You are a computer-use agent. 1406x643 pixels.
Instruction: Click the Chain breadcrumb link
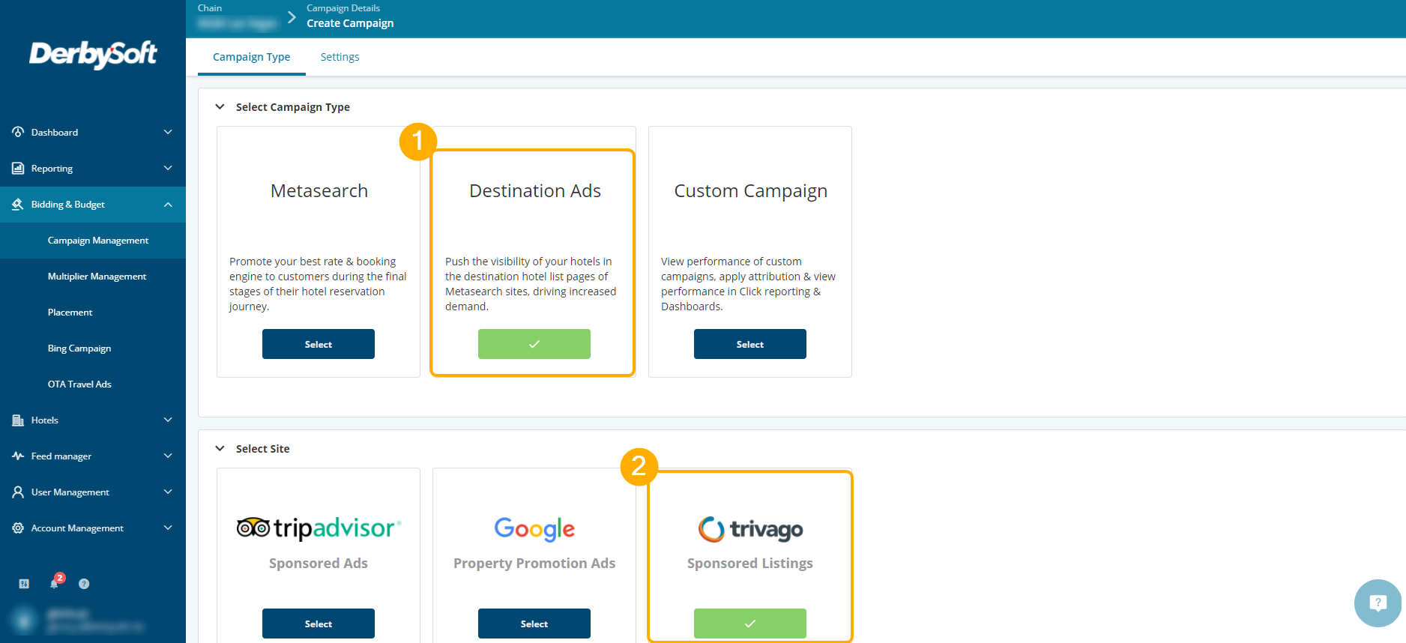point(210,8)
